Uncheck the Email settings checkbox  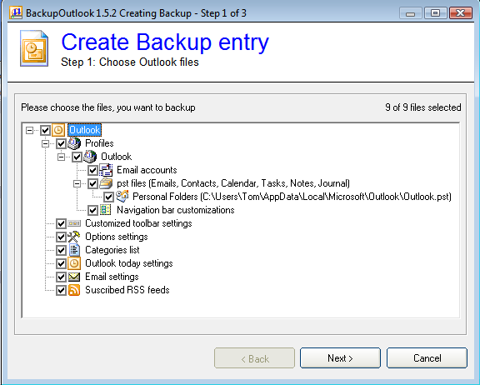click(61, 277)
